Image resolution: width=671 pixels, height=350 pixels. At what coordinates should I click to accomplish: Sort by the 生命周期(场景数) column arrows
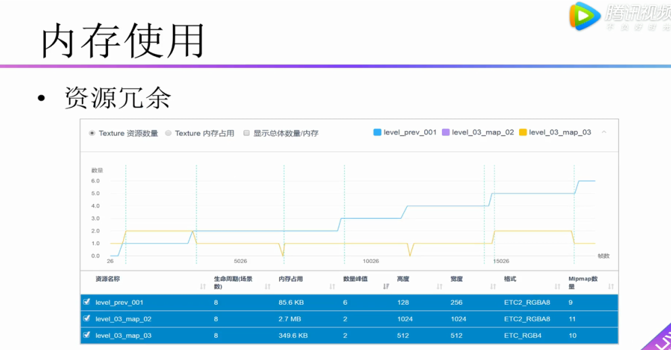click(268, 286)
